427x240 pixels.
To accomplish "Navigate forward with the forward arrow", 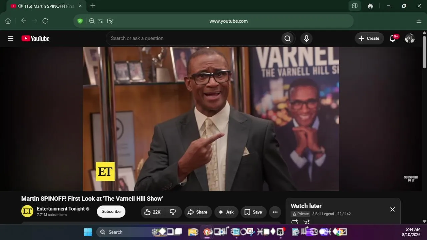I will click(x=34, y=21).
